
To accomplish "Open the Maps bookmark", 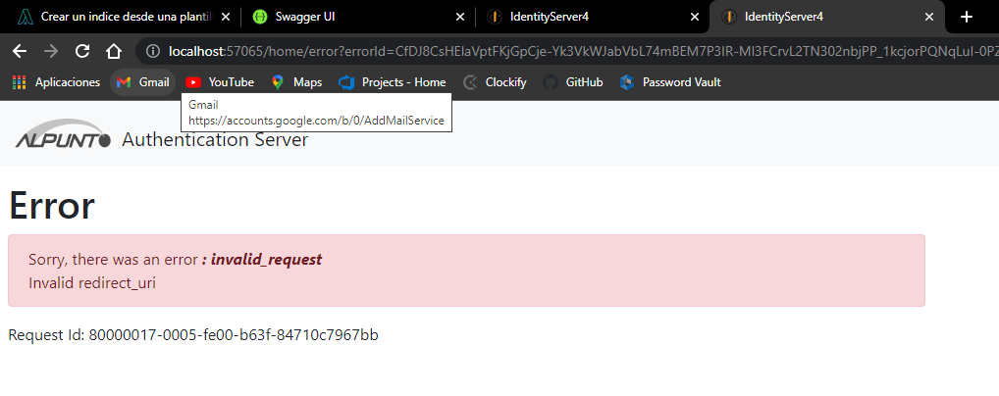I will (296, 82).
